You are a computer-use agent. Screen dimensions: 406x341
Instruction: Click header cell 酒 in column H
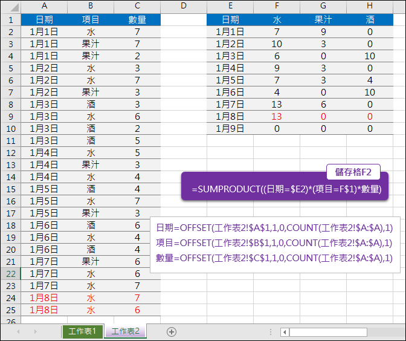[370, 20]
